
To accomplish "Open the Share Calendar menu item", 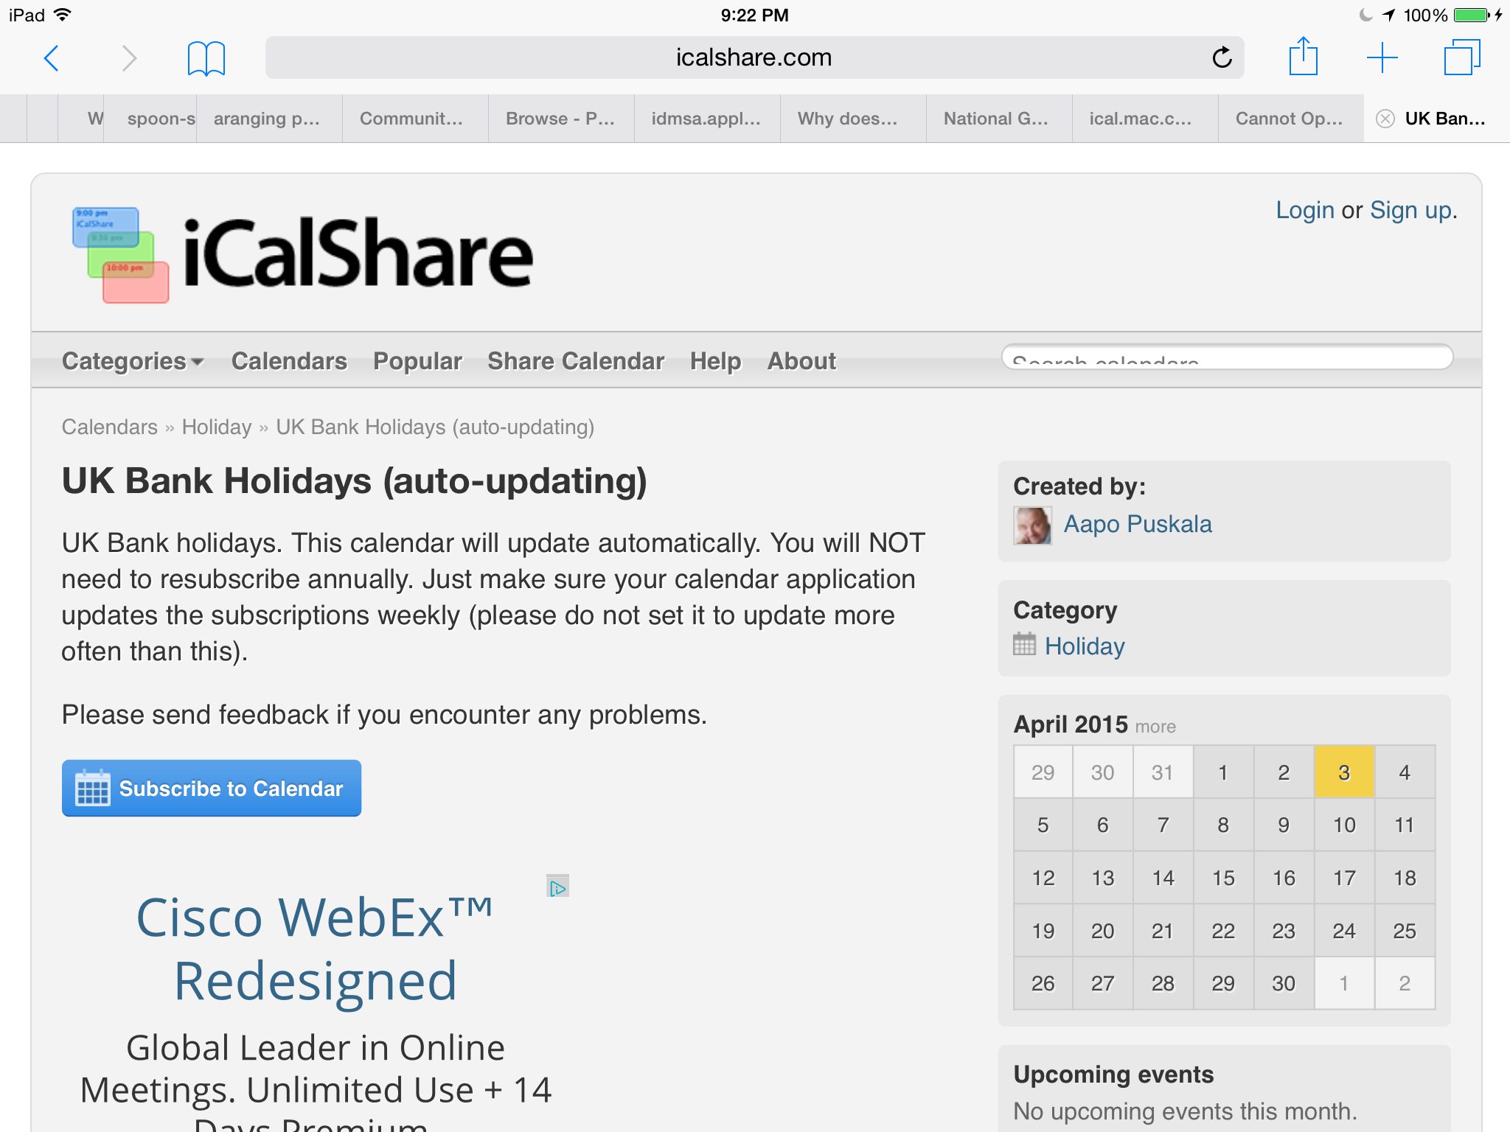I will tap(575, 361).
